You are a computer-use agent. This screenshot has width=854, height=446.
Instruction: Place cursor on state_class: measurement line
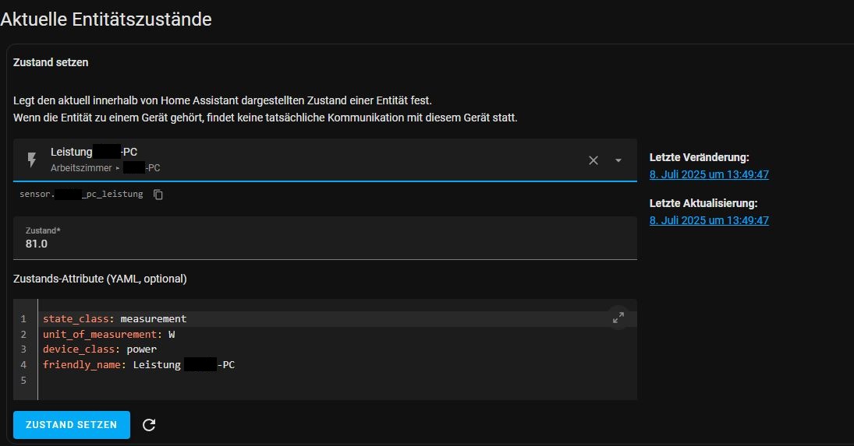[115, 319]
